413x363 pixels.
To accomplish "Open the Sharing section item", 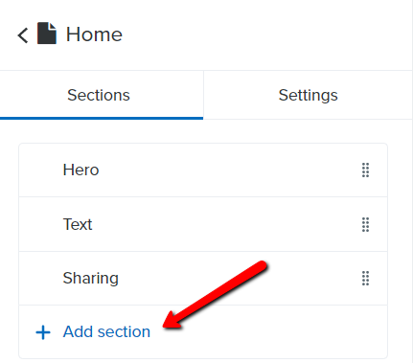I will (x=203, y=278).
